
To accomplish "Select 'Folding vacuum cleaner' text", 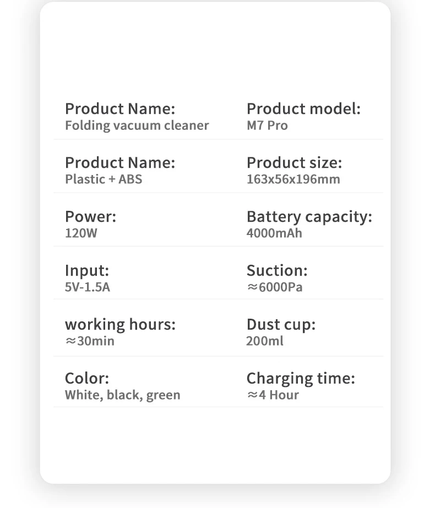I will [x=137, y=125].
